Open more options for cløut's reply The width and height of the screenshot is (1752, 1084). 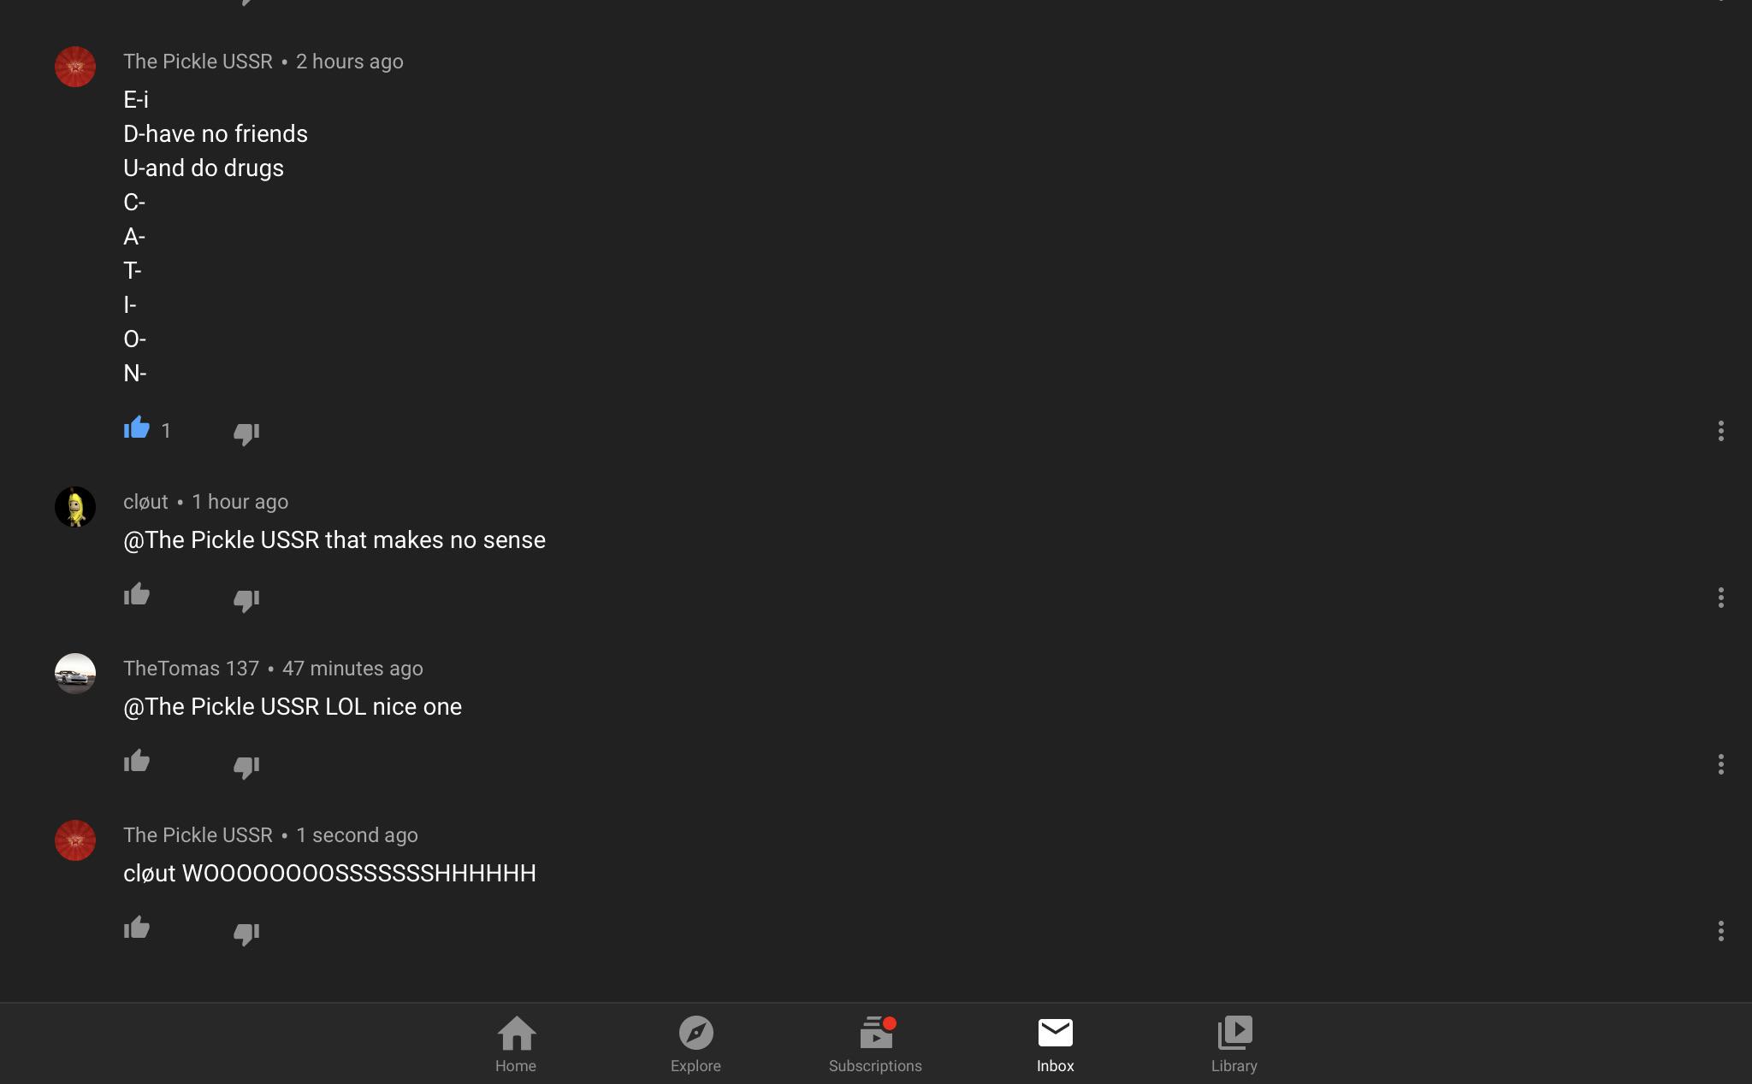pos(1720,598)
